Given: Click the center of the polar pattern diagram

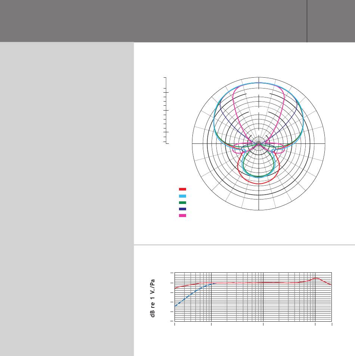Looking at the screenshot, I should (x=259, y=143).
